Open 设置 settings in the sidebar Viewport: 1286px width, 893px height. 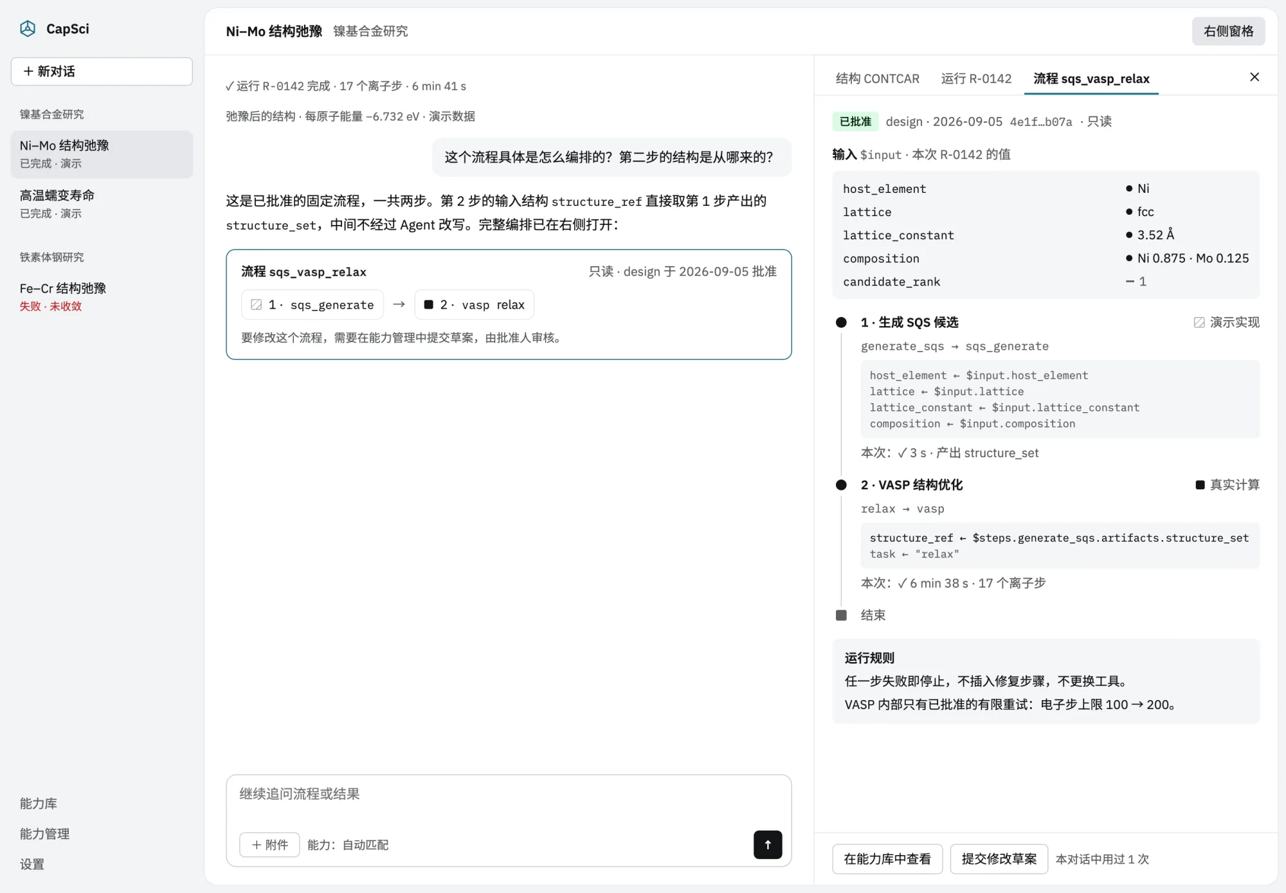point(32,864)
